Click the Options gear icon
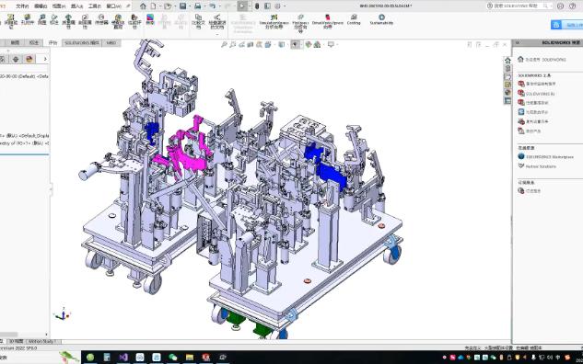583x364 pixels. point(277,6)
